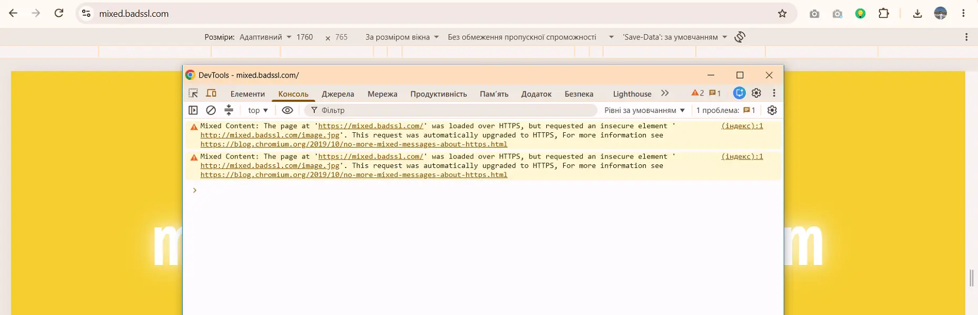Open device toolbar more options menu

(966, 37)
